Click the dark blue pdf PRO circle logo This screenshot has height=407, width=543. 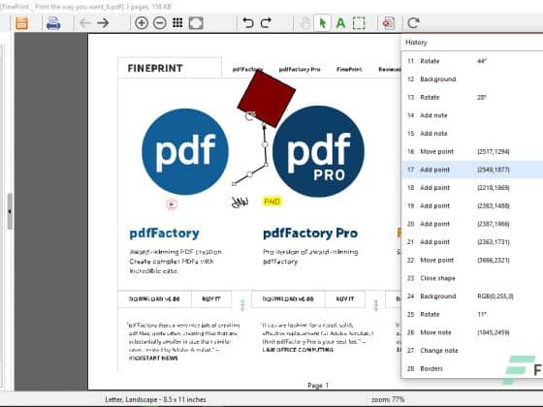[x=319, y=151]
